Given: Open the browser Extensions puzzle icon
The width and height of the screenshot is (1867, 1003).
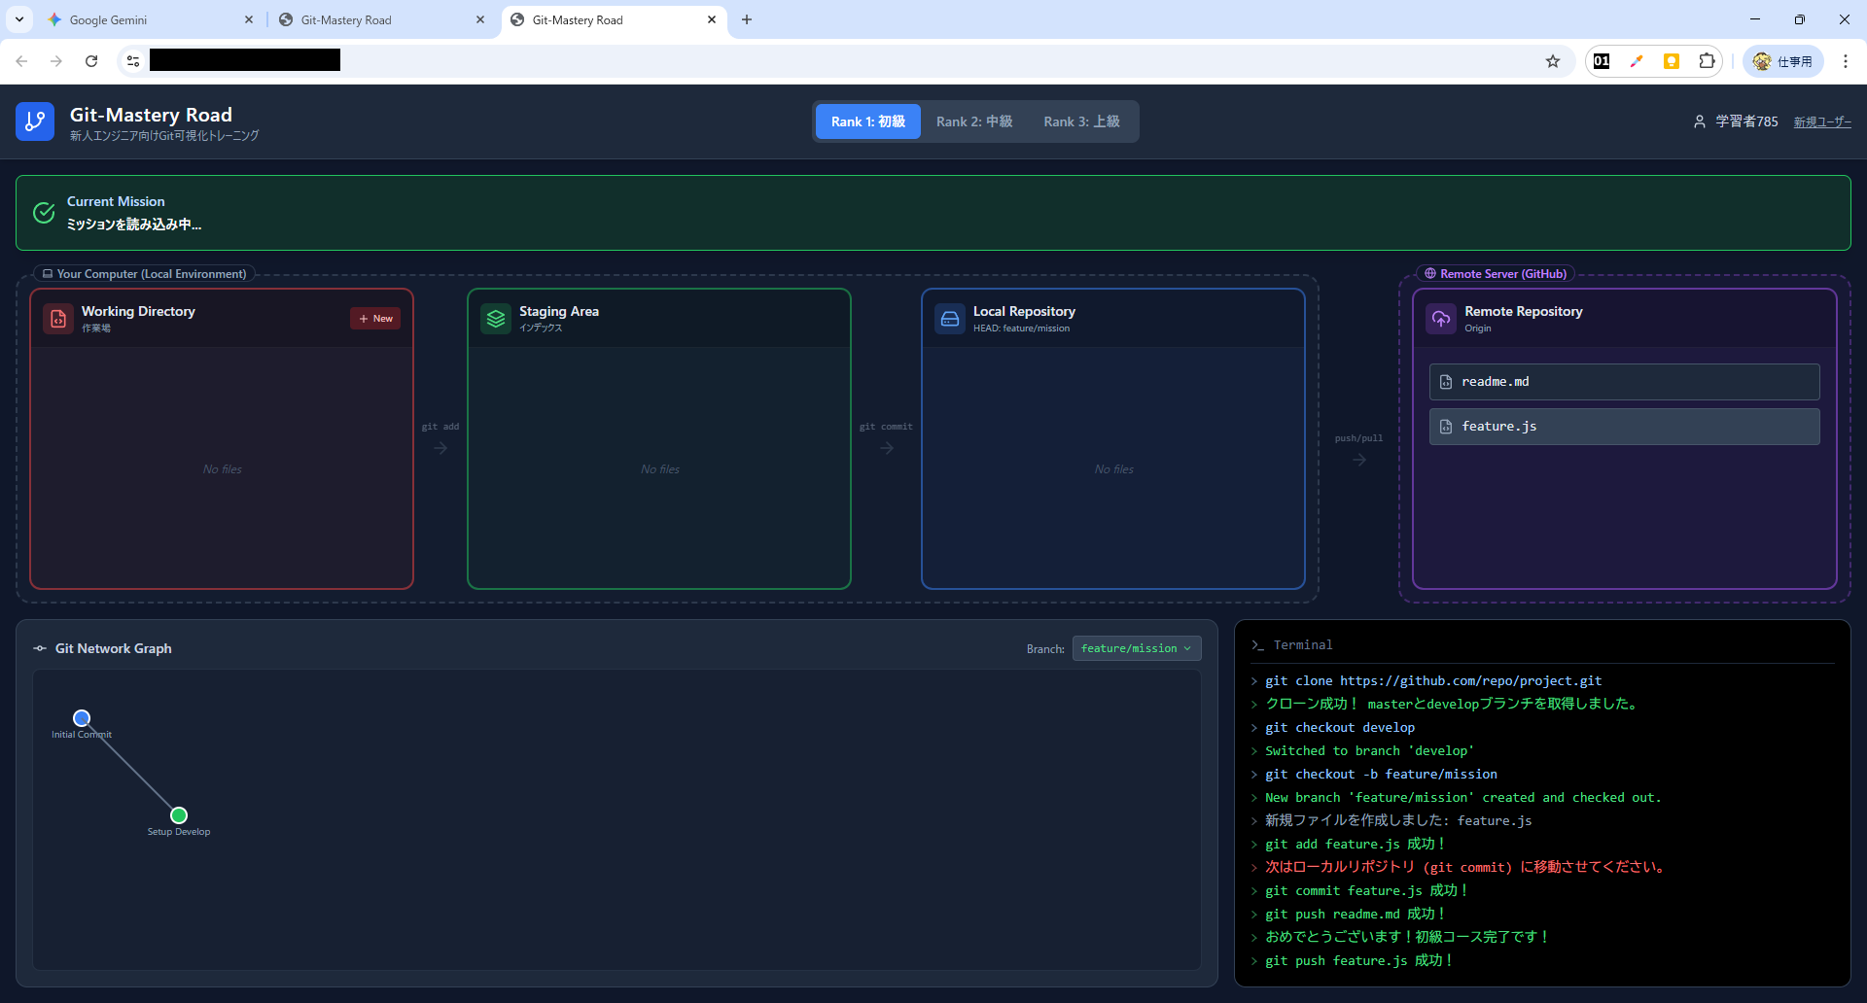Looking at the screenshot, I should tap(1707, 61).
